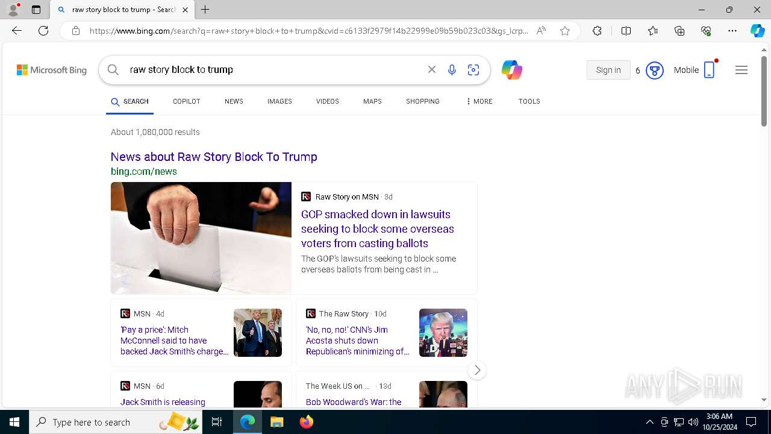Open Microsoft Rewards medal icon
This screenshot has height=434, width=771.
pos(655,71)
